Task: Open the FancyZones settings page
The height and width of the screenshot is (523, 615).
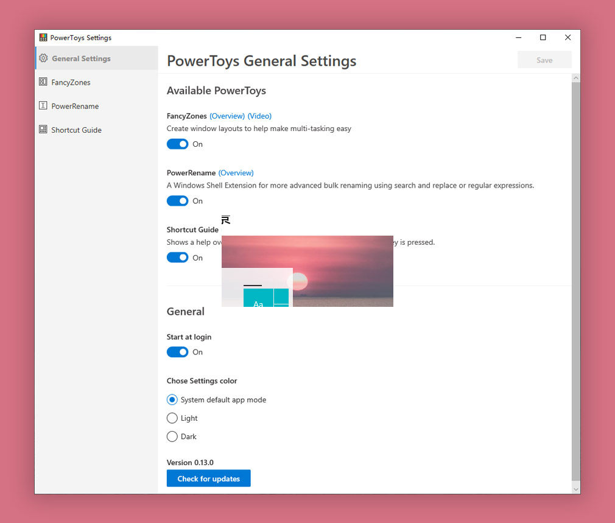Action: 96,82
